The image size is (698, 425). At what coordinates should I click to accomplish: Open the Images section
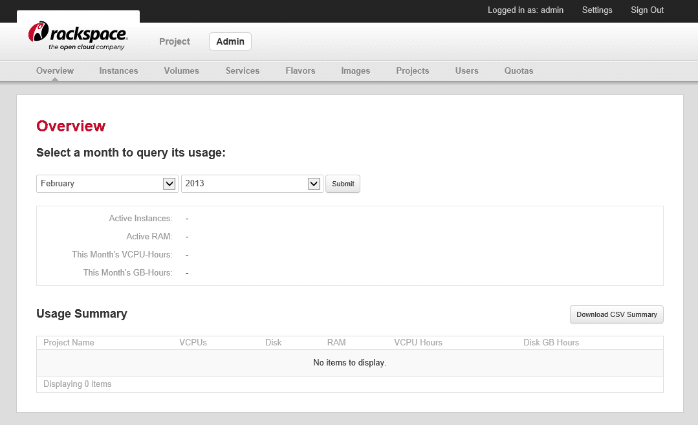tap(356, 71)
